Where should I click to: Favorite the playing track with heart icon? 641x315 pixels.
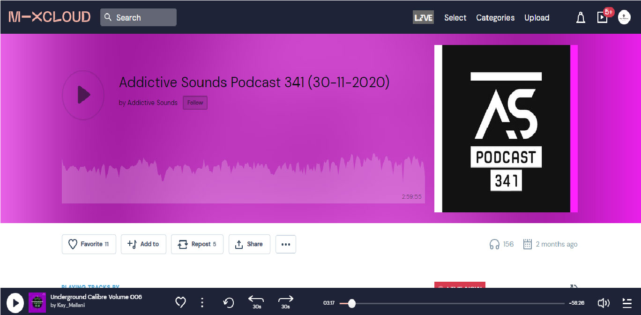[x=180, y=302]
